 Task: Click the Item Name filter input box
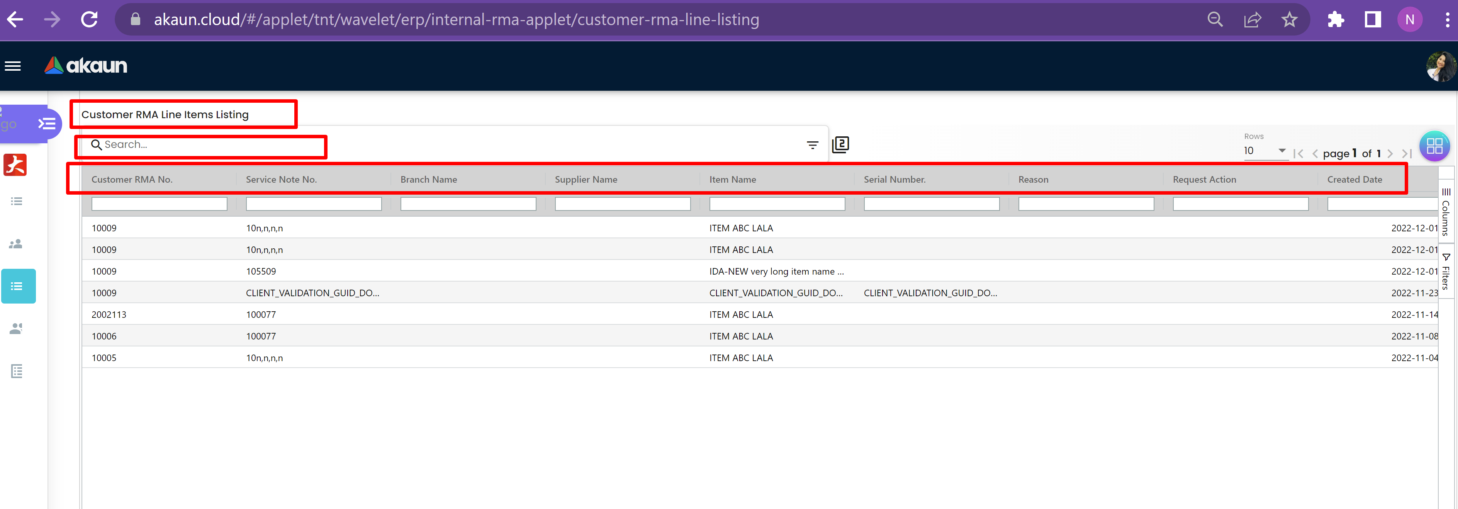coord(777,204)
